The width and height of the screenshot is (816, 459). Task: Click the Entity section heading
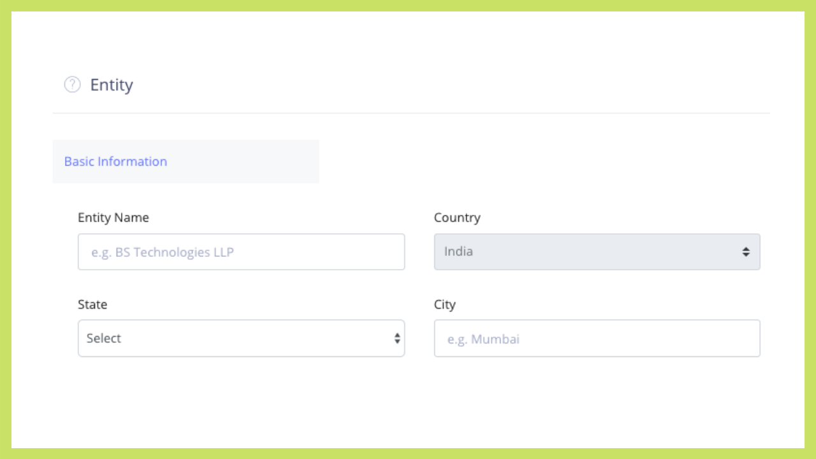[112, 85]
